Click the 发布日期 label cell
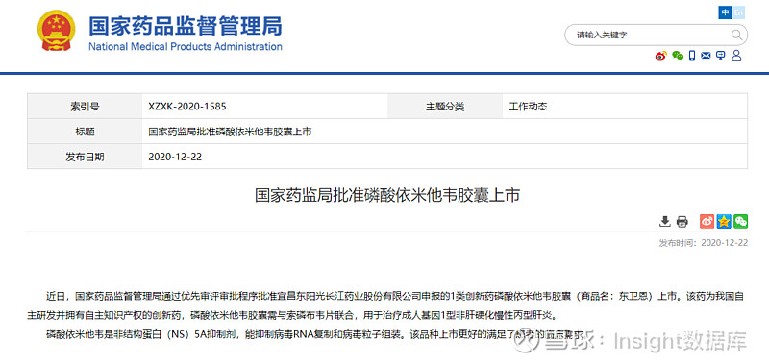Image resolution: width=769 pixels, height=364 pixels. tap(85, 157)
